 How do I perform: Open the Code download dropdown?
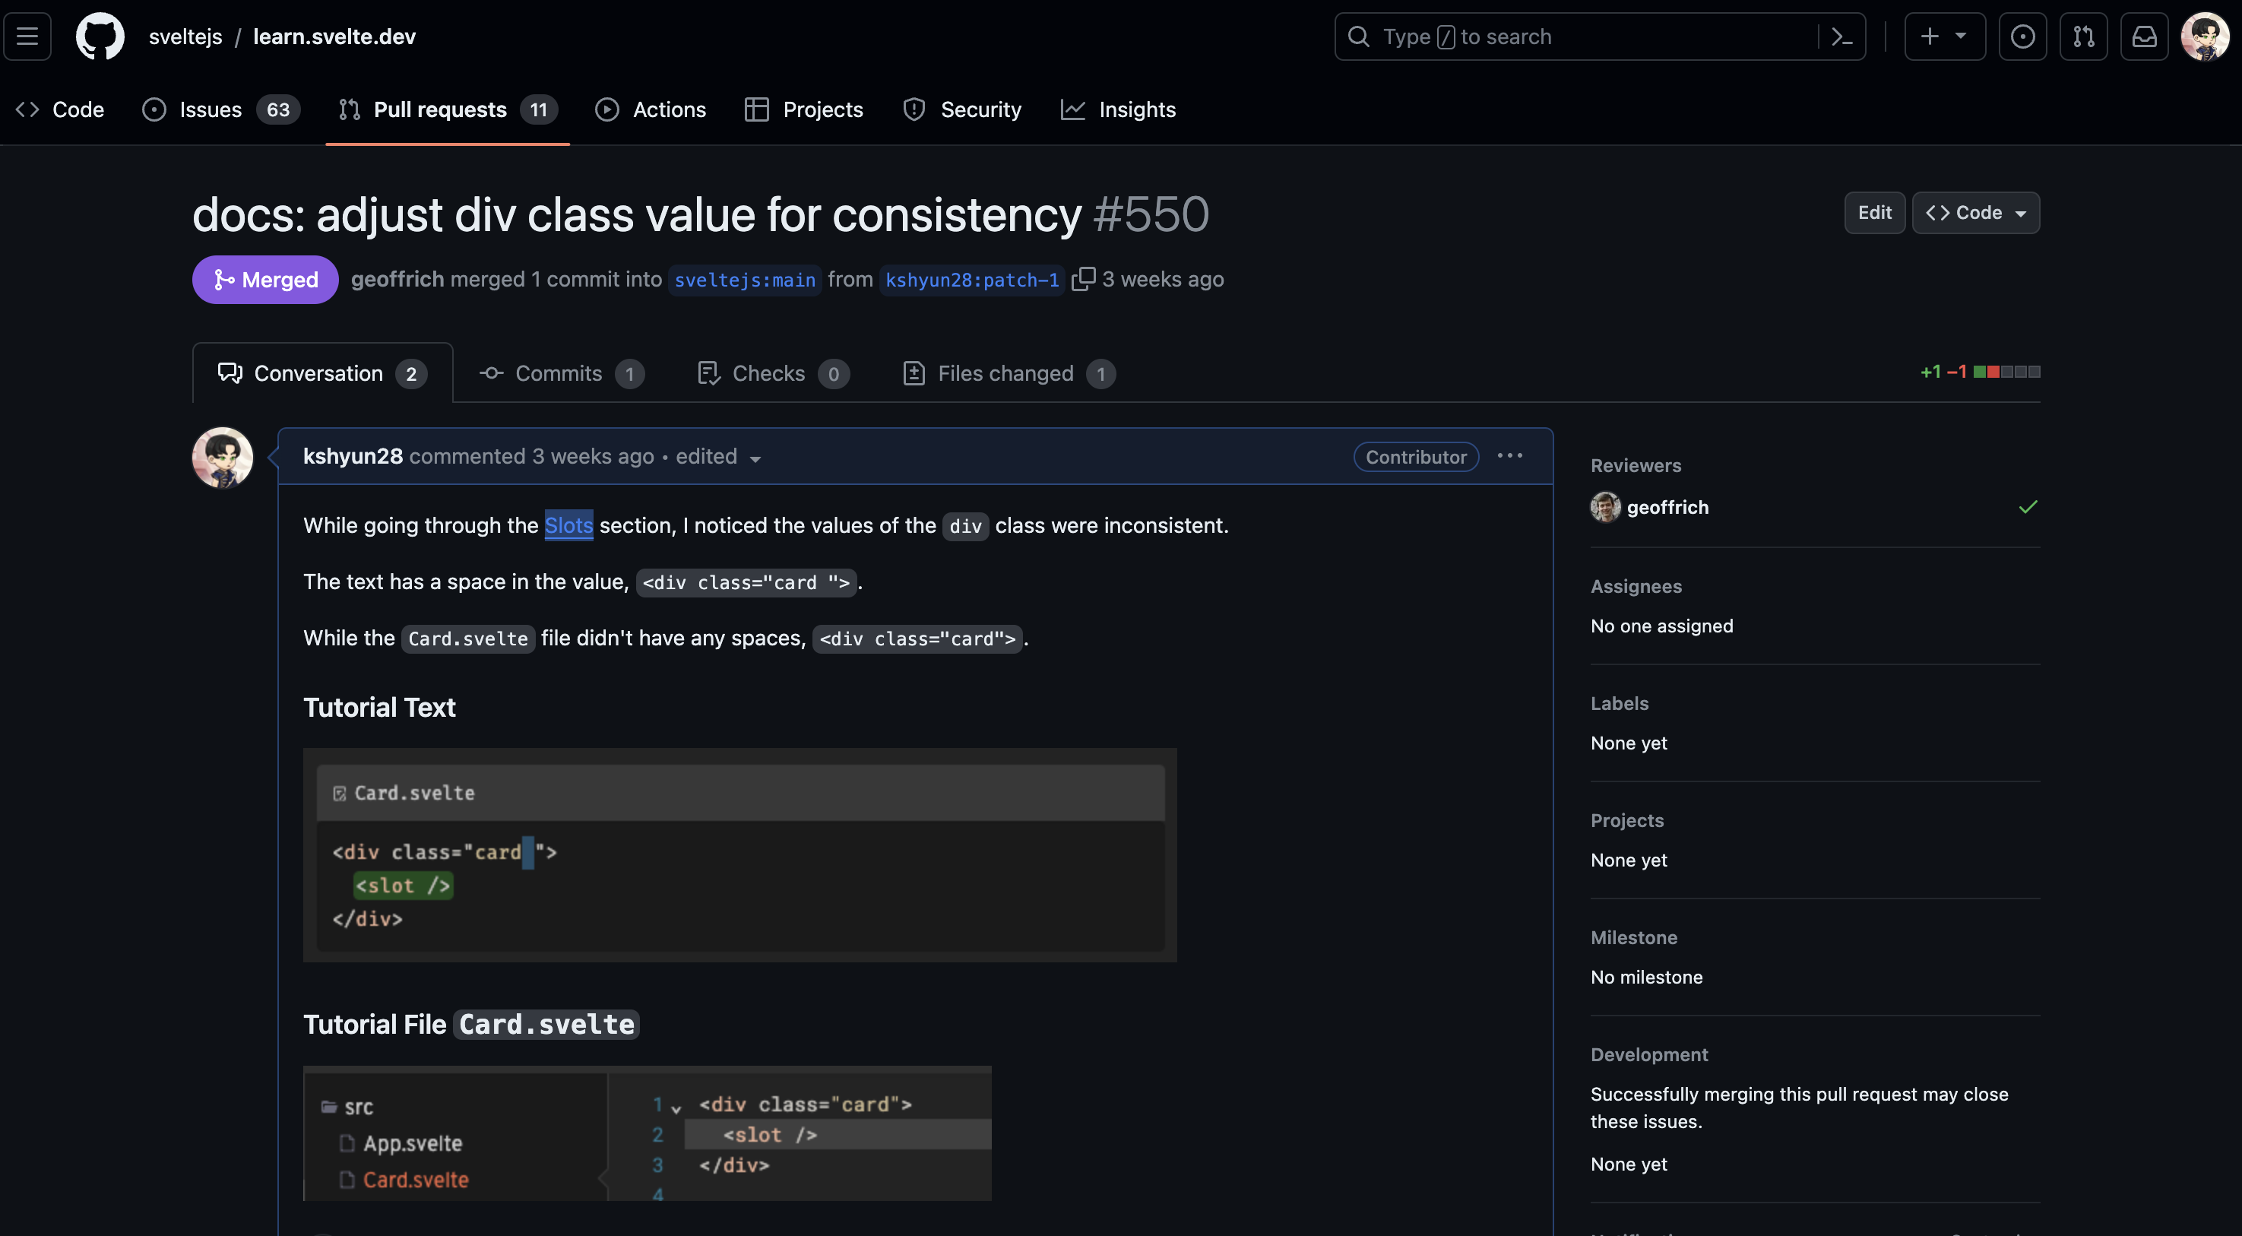coord(1977,212)
